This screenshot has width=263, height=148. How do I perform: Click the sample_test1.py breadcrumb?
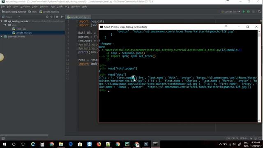pos(49,12)
